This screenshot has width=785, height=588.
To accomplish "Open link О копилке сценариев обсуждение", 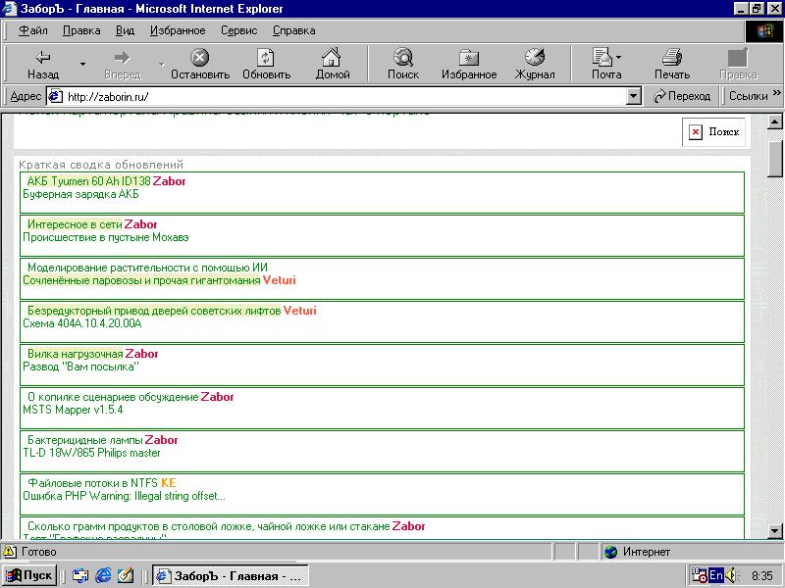I will click(x=113, y=397).
